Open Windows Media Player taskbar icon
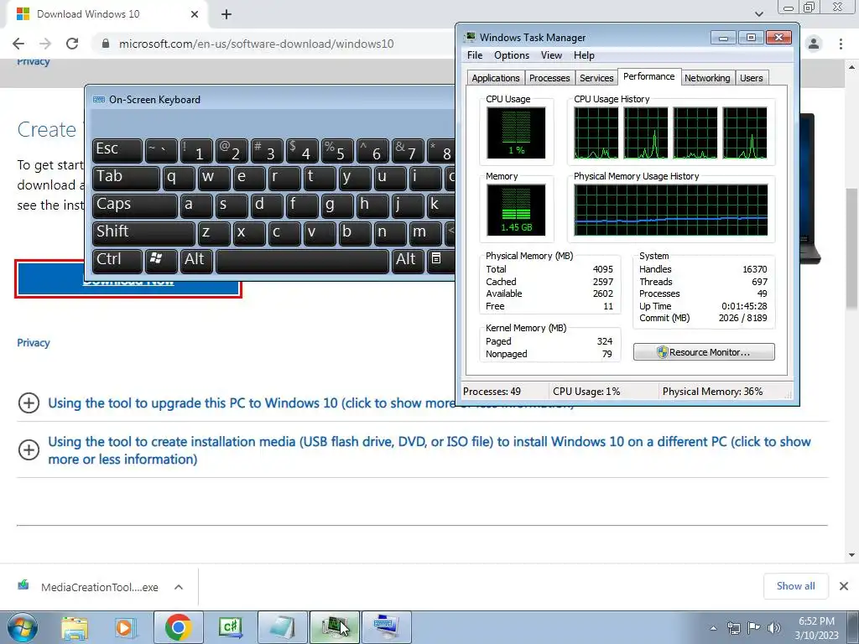859x644 pixels. tap(125, 627)
